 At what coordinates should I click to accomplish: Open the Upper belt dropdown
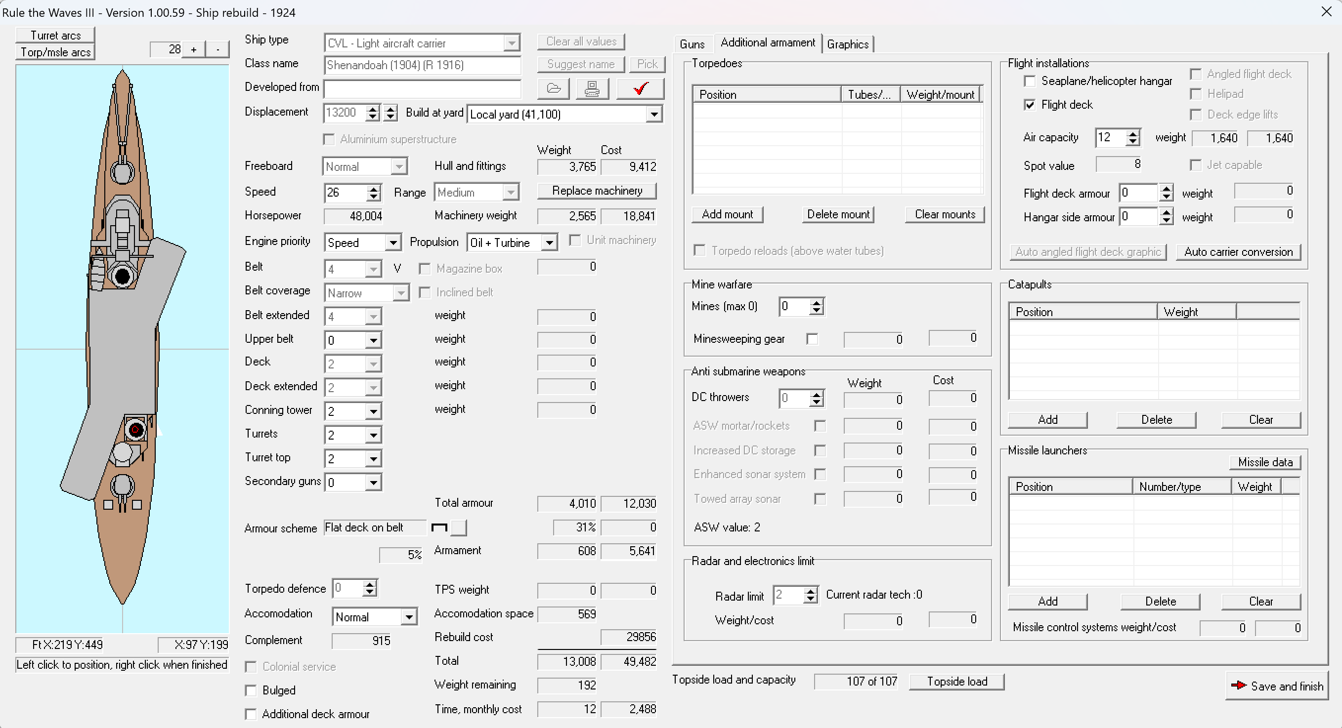(373, 340)
